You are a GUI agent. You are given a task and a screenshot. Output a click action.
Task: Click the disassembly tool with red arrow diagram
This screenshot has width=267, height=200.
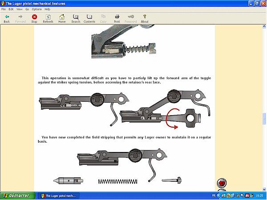pos(165,109)
